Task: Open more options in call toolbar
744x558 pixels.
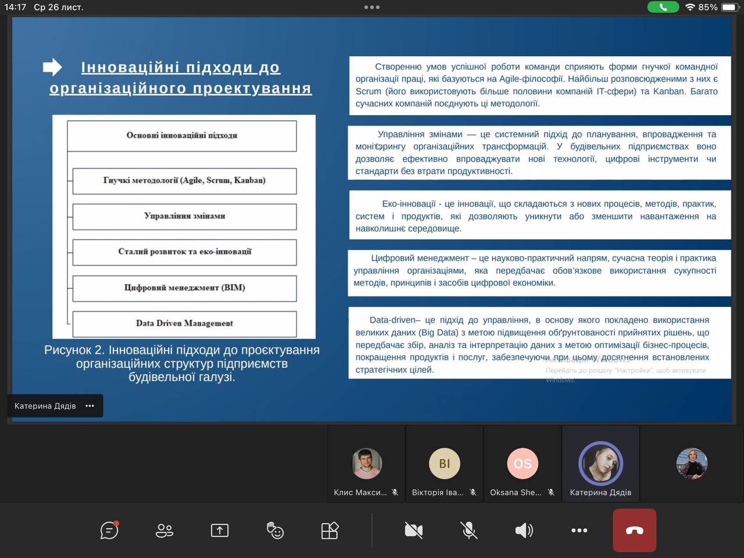Action: pos(579,530)
